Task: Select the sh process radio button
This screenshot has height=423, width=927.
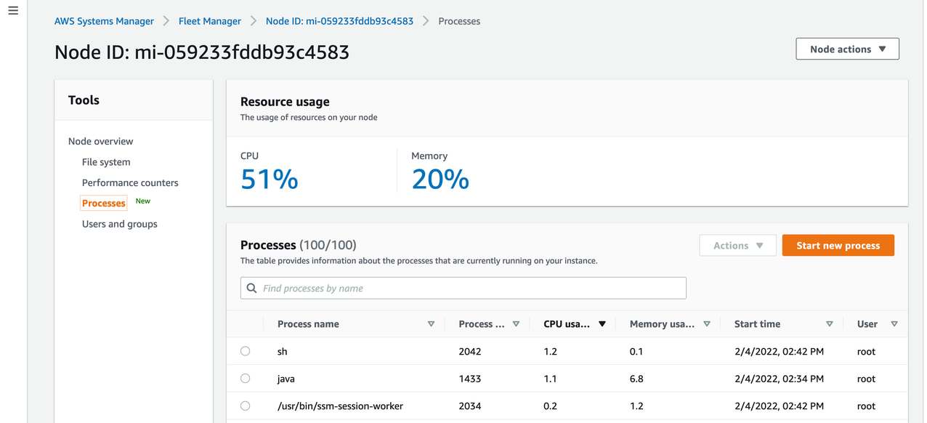Action: 245,351
